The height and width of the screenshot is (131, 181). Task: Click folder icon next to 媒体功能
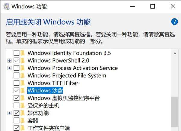(x=23, y=113)
